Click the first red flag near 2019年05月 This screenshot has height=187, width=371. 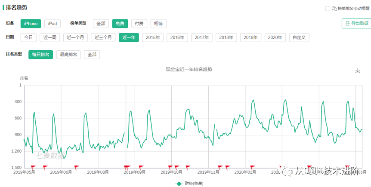33,168
